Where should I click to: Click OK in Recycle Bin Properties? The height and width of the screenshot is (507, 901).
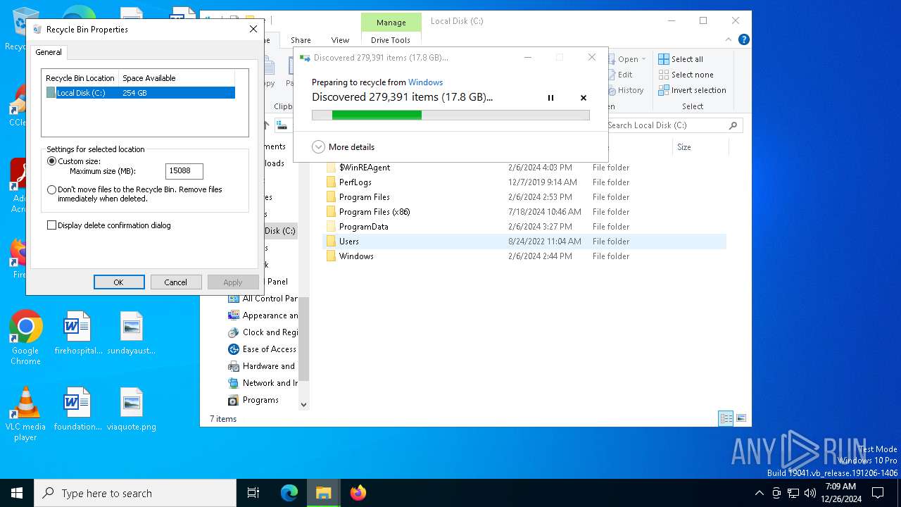119,282
